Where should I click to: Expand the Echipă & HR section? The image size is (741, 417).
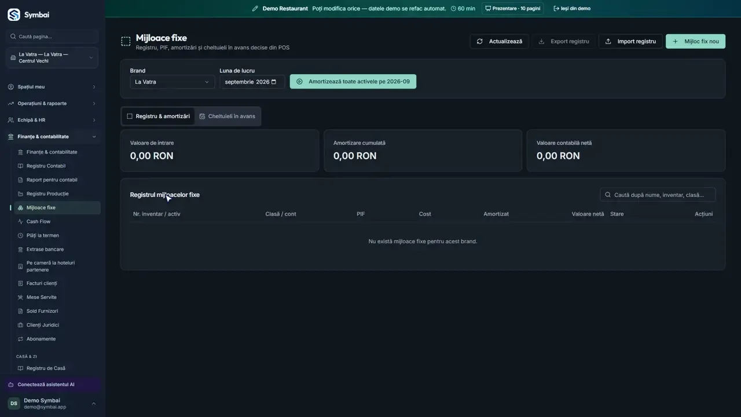pos(52,120)
